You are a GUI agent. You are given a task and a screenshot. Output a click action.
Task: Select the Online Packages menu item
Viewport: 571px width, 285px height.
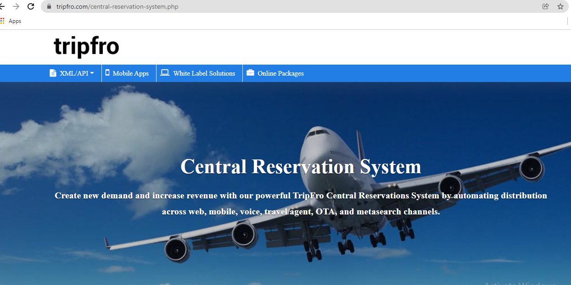click(x=280, y=73)
